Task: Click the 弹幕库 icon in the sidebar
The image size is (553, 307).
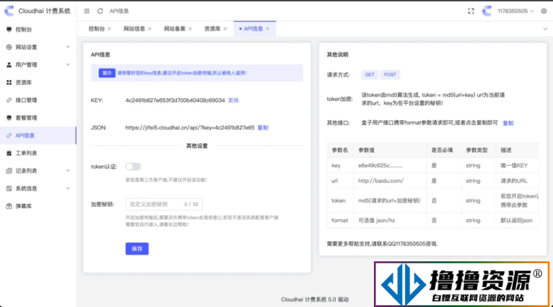Action: (x=9, y=206)
